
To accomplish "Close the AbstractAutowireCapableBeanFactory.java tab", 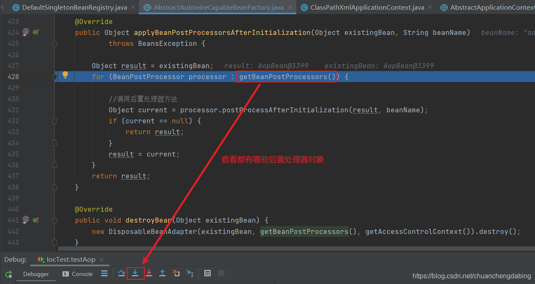I will tap(290, 8).
